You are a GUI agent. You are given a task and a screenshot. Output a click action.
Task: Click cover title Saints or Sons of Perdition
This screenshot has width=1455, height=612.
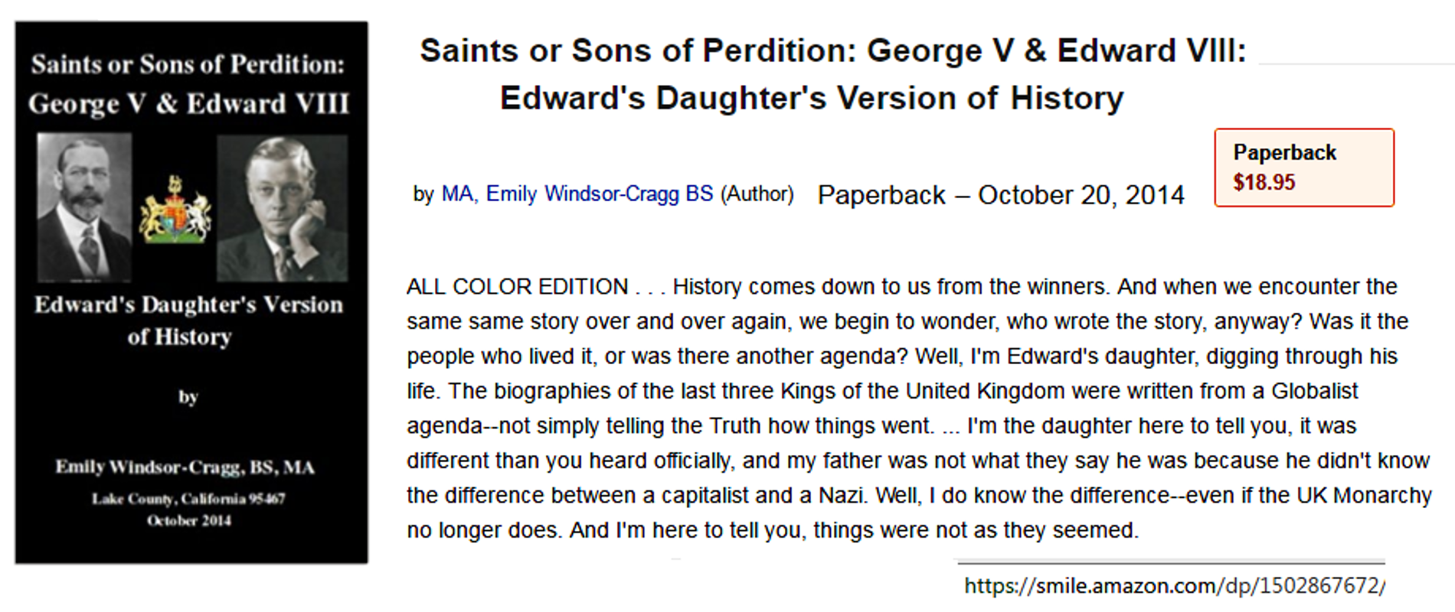point(188,64)
